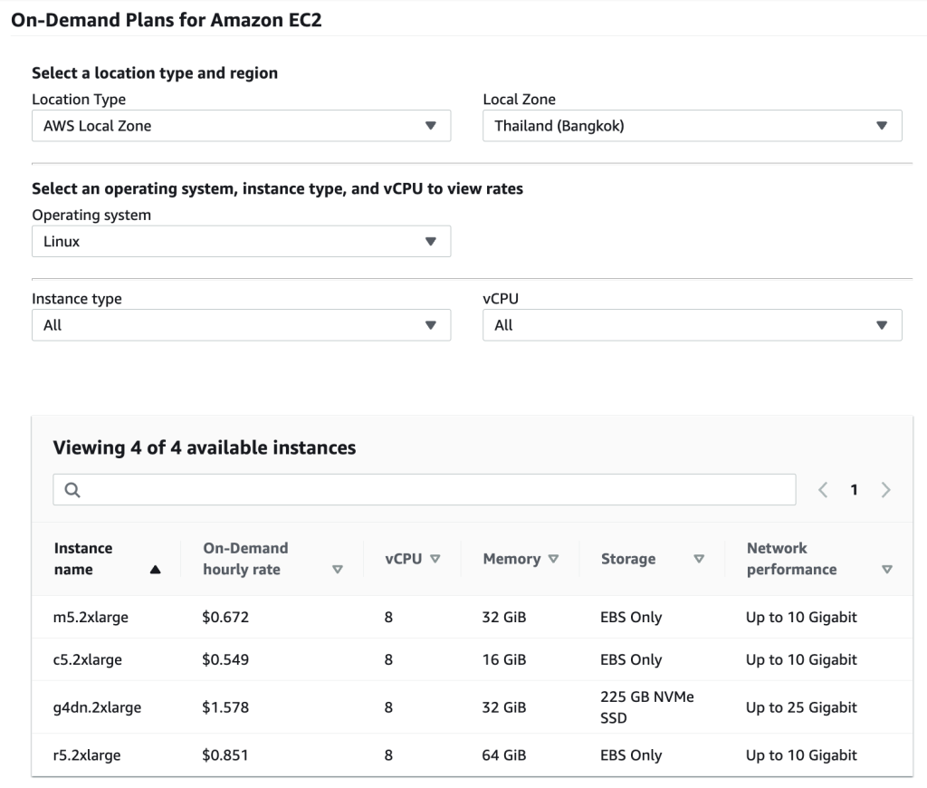Sort table by vCPU arrow
Viewport: 927px width, 788px height.
435,559
